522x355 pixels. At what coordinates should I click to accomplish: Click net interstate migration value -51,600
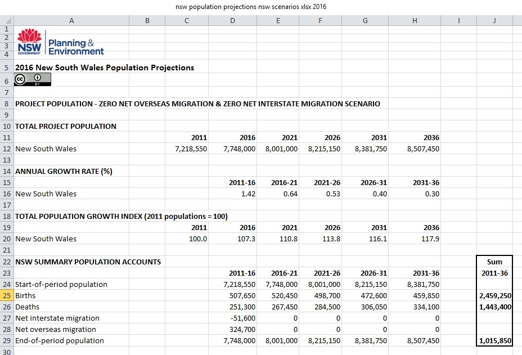pos(243,318)
